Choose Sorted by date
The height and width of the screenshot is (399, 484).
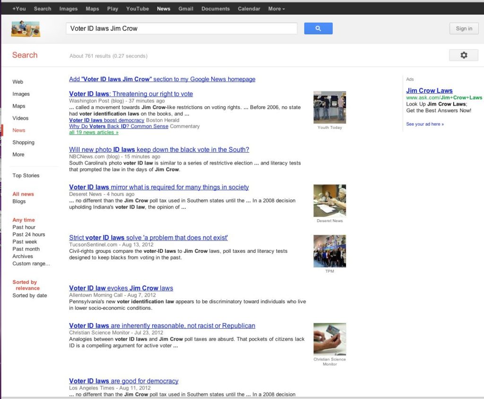click(30, 295)
